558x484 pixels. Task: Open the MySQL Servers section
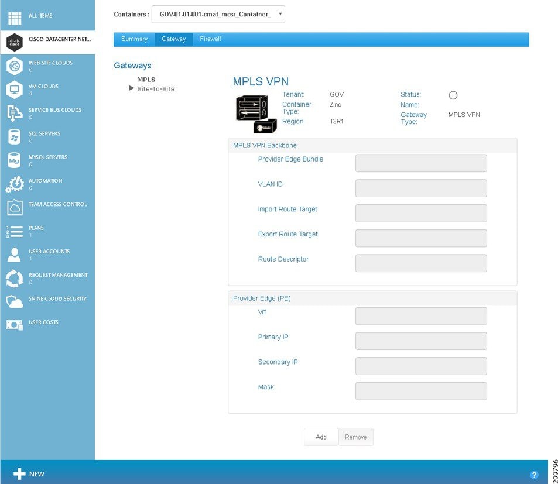(x=14, y=160)
